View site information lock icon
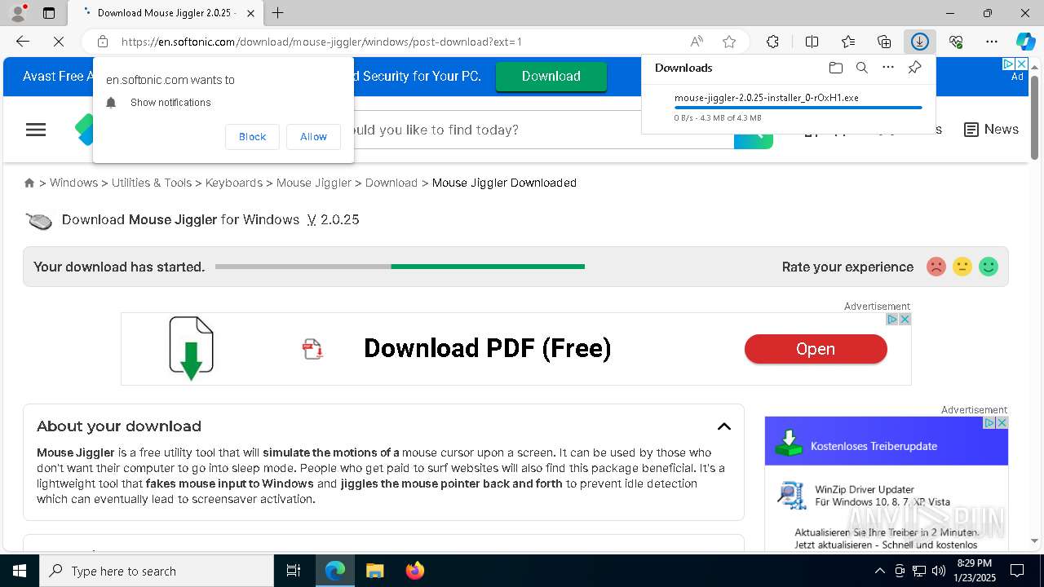Image resolution: width=1044 pixels, height=587 pixels. tap(103, 42)
